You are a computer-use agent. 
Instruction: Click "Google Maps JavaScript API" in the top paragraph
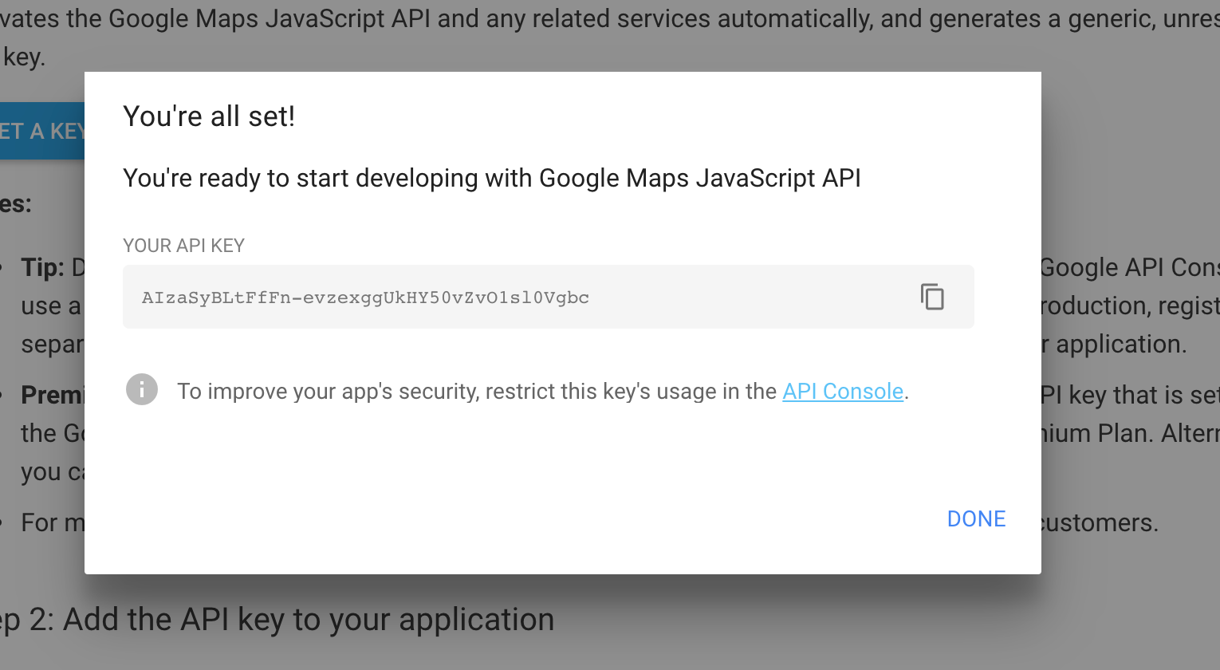pos(270,18)
